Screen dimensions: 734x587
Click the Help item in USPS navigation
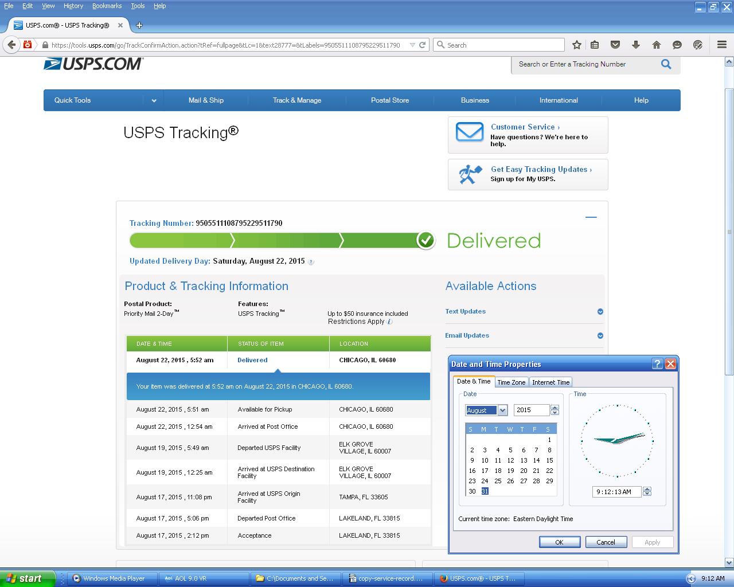click(641, 100)
